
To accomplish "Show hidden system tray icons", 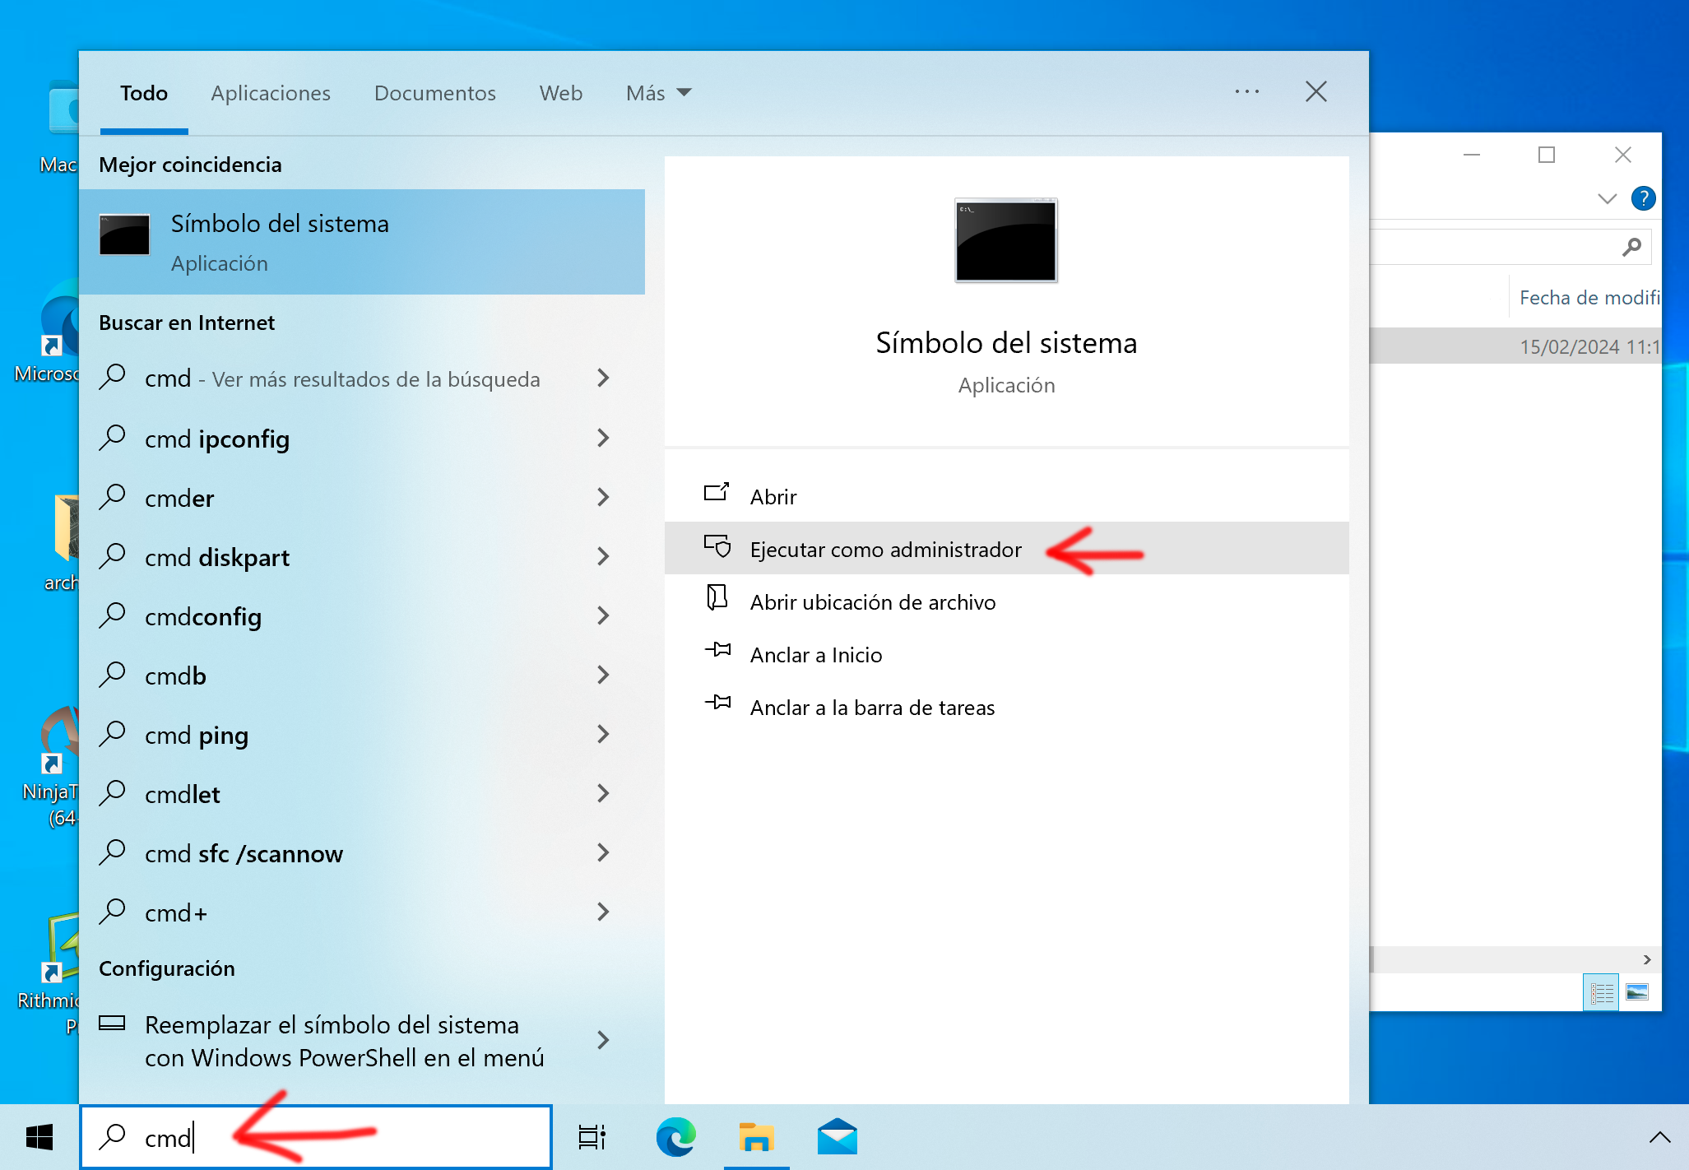I will click(1659, 1136).
